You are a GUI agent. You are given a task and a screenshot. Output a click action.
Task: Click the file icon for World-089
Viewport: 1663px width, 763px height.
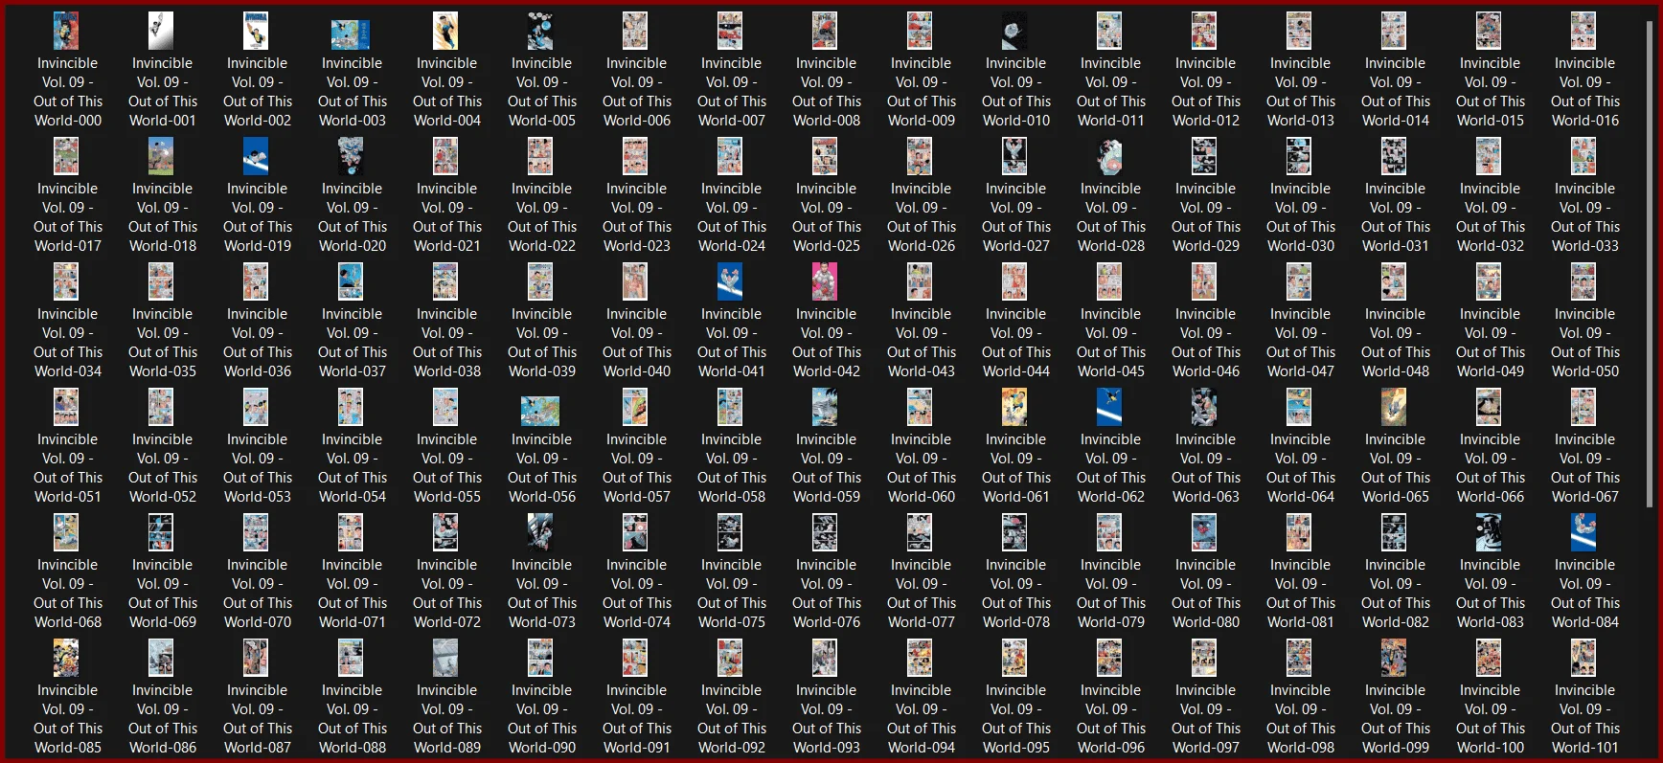445,659
